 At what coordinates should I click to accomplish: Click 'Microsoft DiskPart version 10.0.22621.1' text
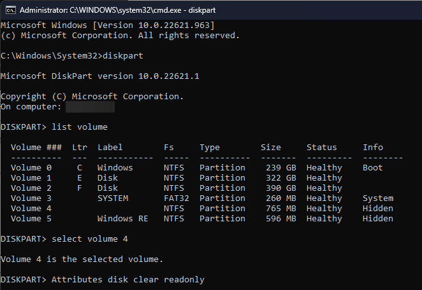100,76
